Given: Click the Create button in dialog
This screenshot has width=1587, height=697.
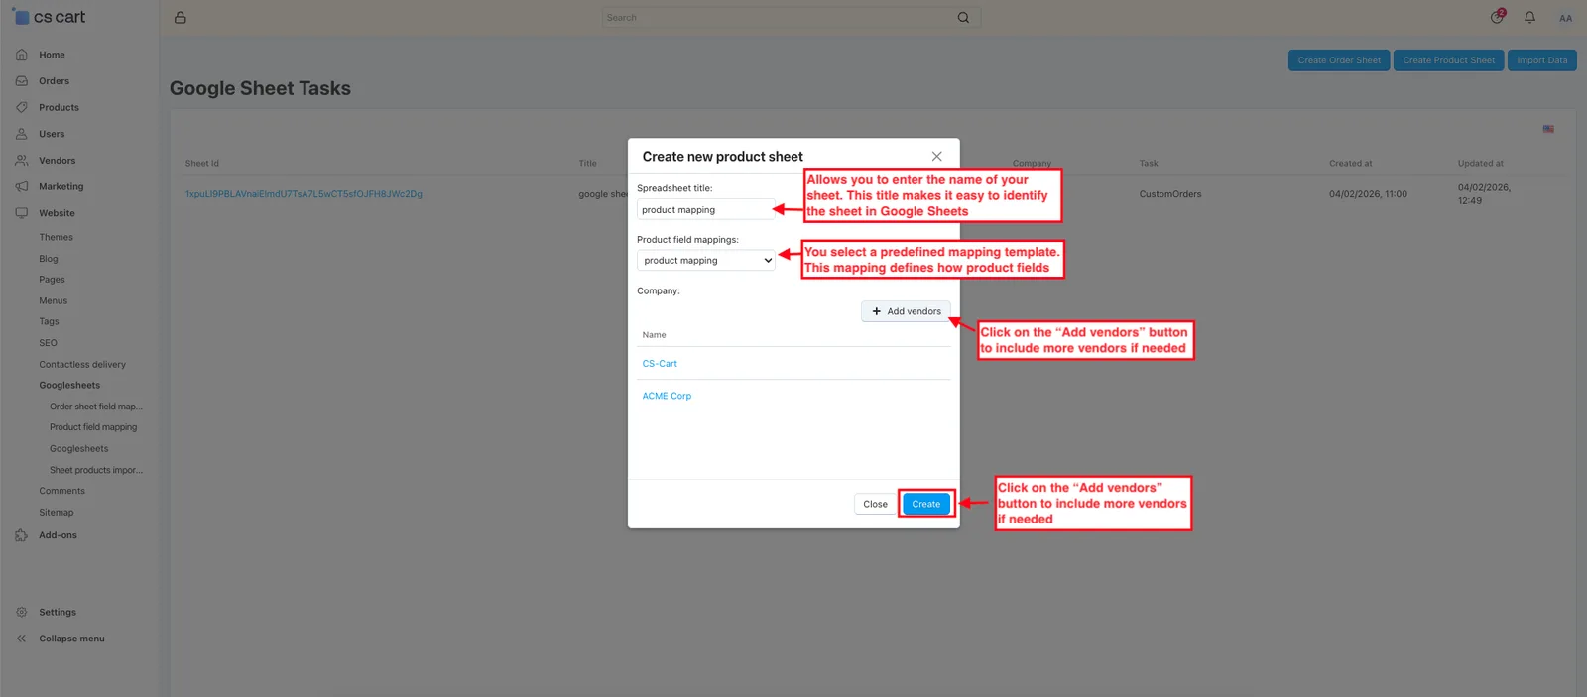Looking at the screenshot, I should pos(926,504).
